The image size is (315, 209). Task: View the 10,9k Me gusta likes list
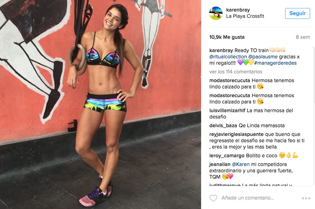click(x=227, y=37)
